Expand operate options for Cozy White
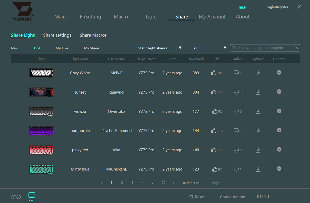The height and width of the screenshot is (203, 310). point(279,73)
